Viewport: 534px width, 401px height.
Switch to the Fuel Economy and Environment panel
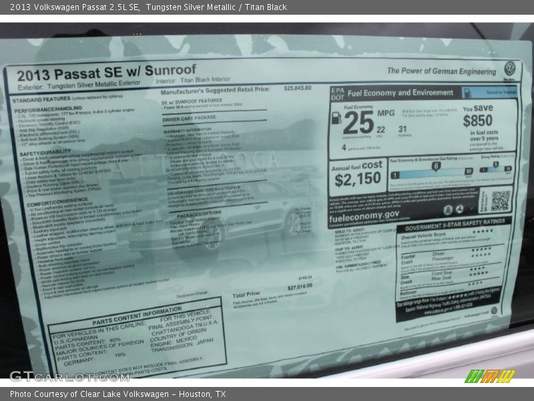[400, 92]
